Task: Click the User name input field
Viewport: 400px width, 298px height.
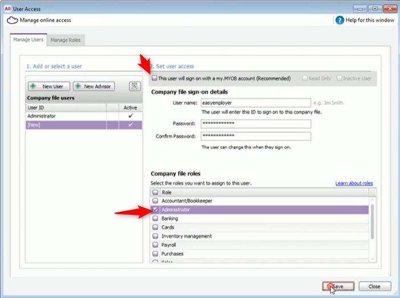Action: tap(256, 103)
